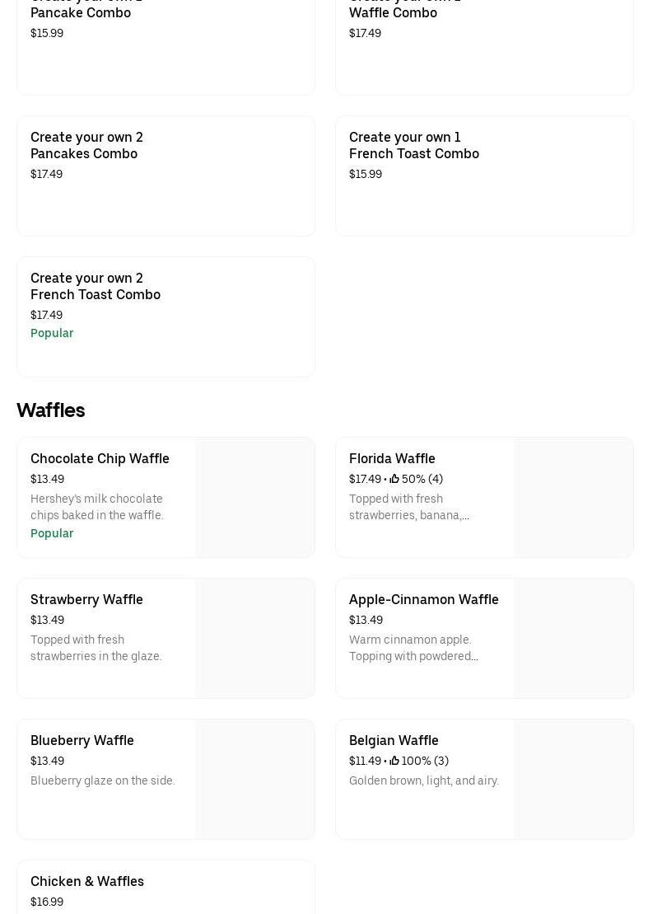
Task: Click the thumbs-up rating icon on Belgian Waffle
Action: click(x=394, y=761)
